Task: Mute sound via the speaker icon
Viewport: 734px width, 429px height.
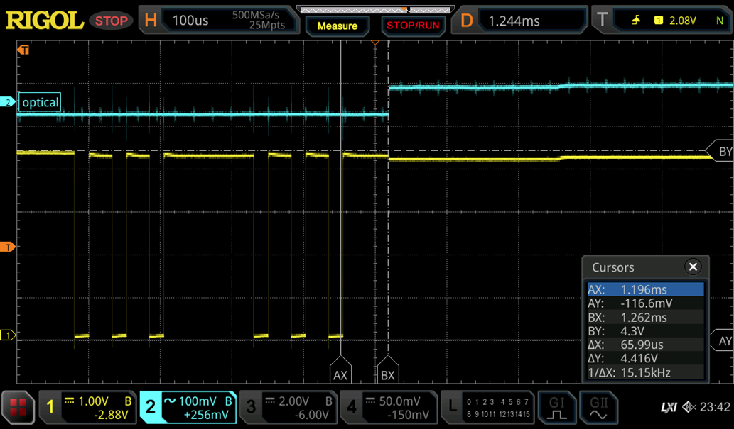Action: [689, 407]
